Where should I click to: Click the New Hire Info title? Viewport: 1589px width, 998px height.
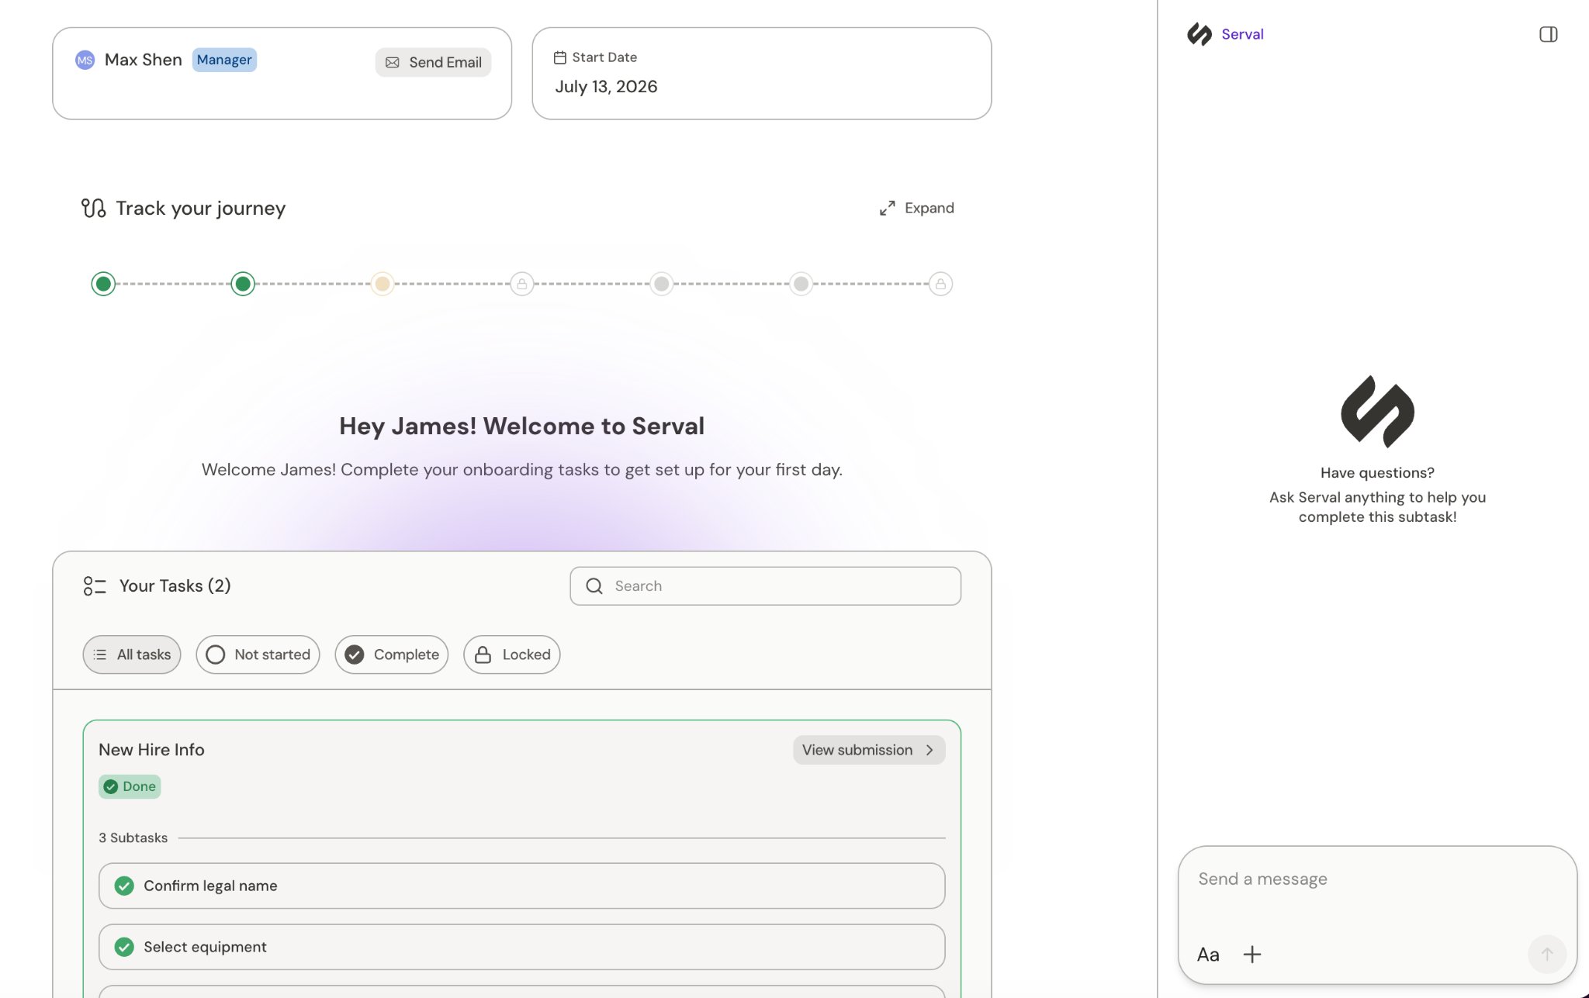point(151,750)
